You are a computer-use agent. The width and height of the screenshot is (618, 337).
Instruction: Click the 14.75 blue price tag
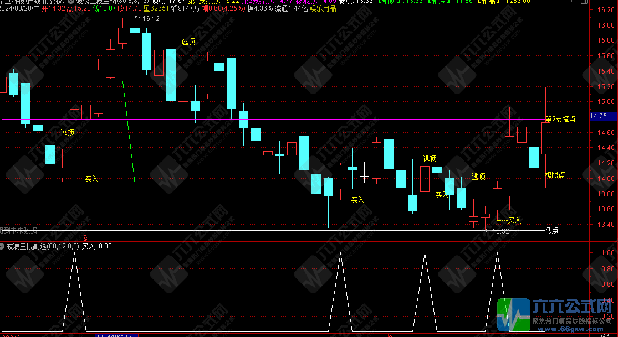(599, 116)
